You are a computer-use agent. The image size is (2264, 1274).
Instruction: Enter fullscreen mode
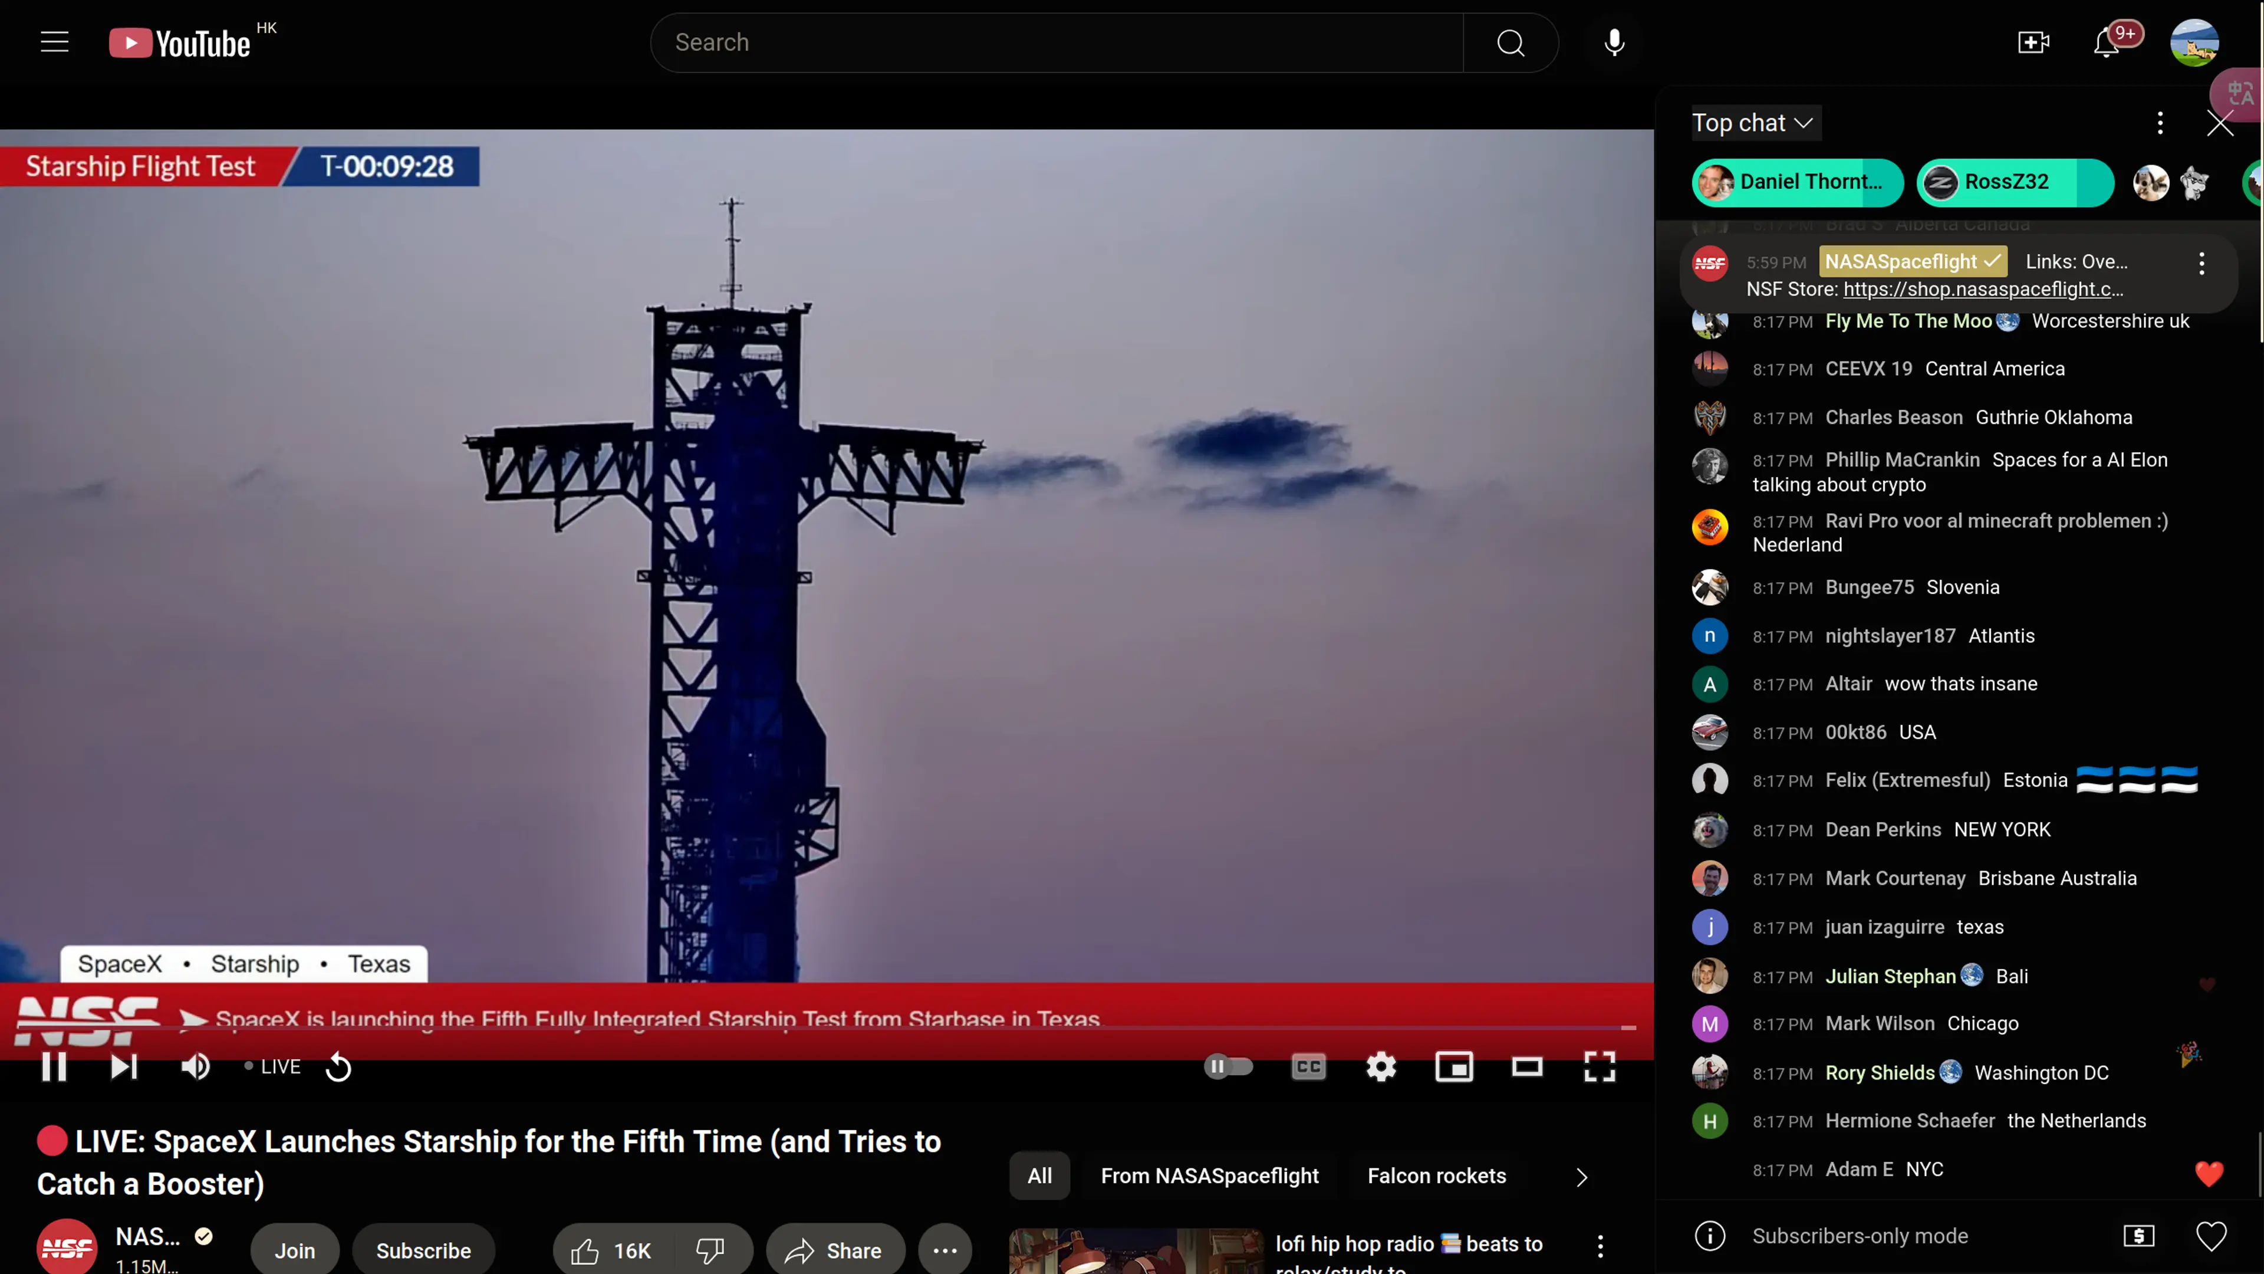coord(1601,1066)
